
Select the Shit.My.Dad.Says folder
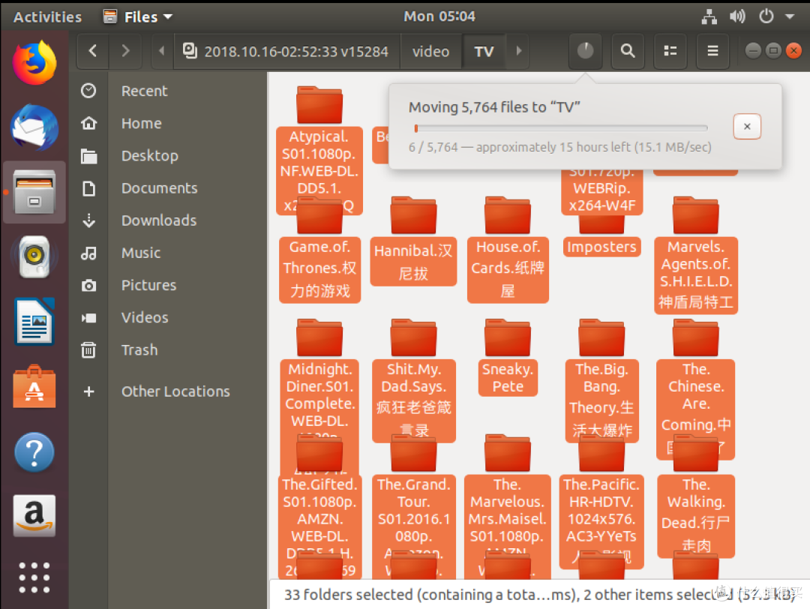(x=413, y=382)
